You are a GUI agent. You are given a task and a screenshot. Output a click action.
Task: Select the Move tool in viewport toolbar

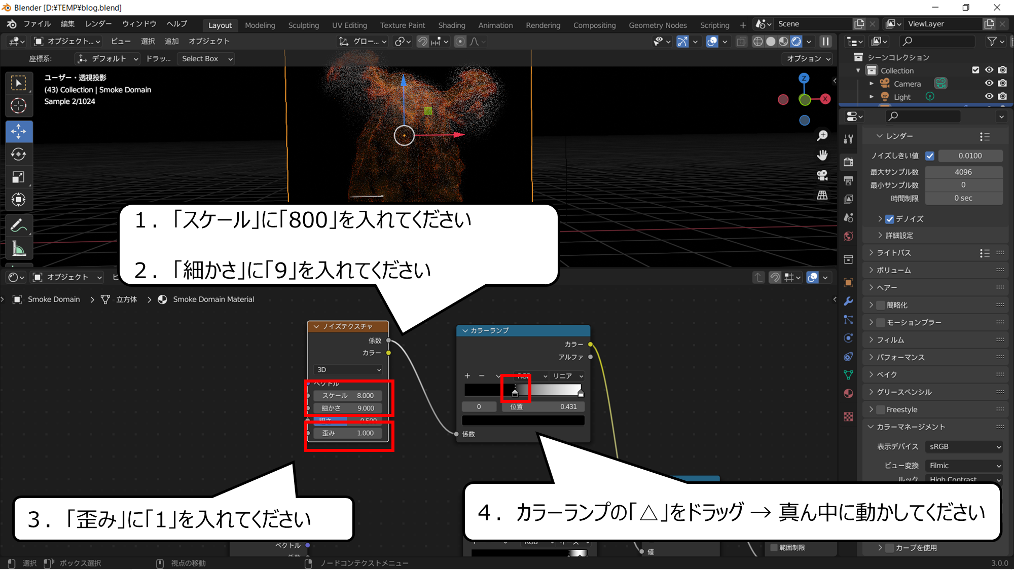point(19,131)
